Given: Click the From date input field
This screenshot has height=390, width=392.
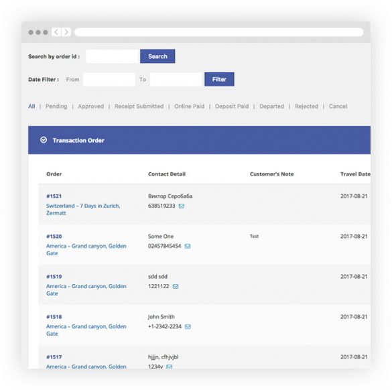Looking at the screenshot, I should [x=109, y=79].
